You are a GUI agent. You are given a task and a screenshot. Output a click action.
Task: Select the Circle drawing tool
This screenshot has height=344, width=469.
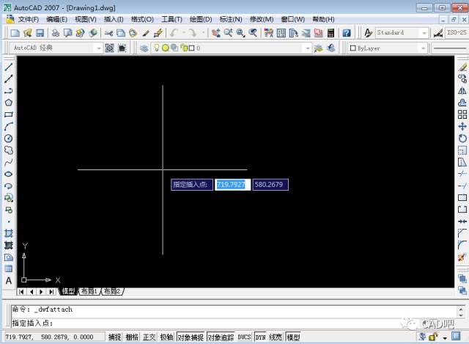tap(9, 138)
